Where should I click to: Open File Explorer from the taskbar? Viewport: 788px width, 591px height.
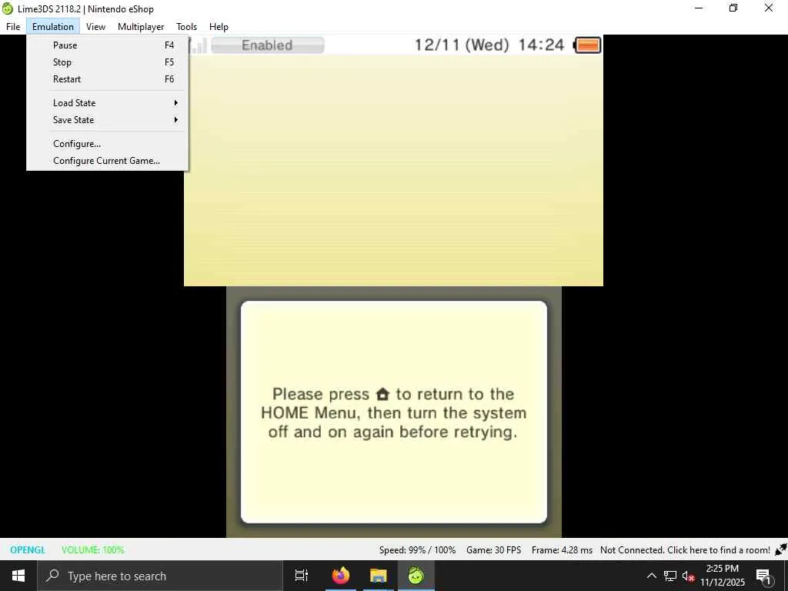pyautogui.click(x=378, y=576)
